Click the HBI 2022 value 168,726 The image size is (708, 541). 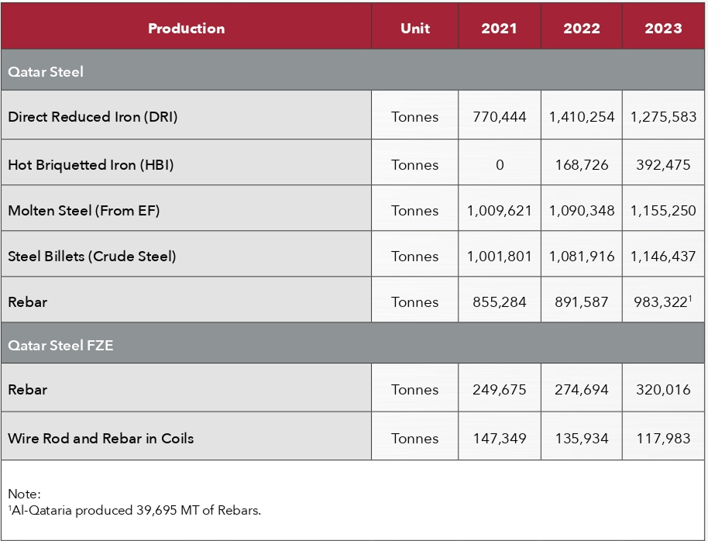[x=582, y=165]
